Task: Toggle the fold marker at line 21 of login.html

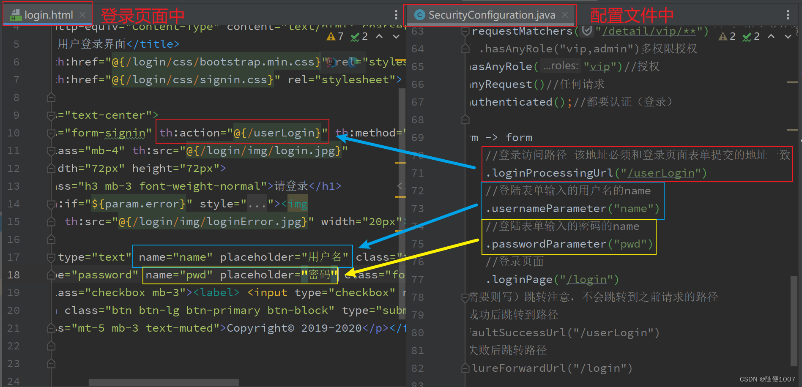Action: click(51, 328)
